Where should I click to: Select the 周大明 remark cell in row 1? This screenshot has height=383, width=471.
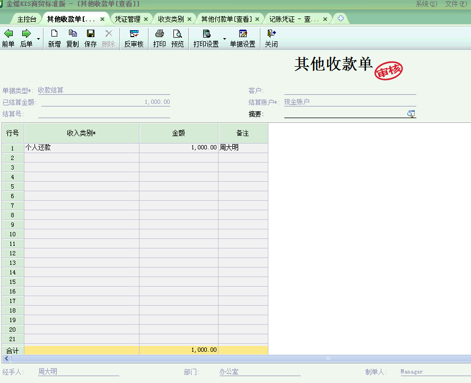tap(243, 148)
